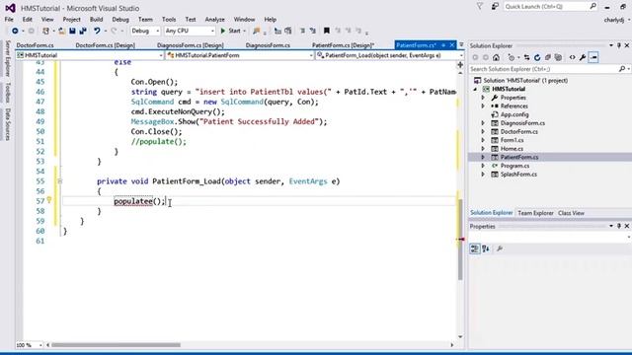Switch to DoctorForm.cs [Design] tab
Viewport: 632px width, 355px height.
[x=105, y=45]
